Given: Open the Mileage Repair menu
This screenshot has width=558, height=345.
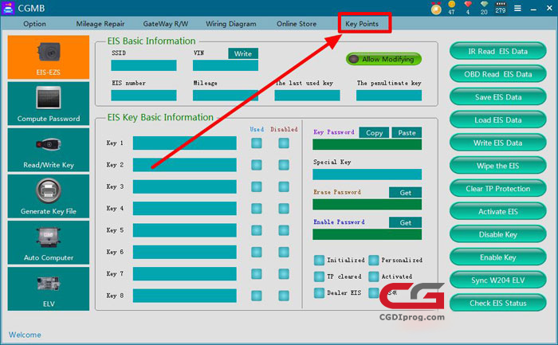Looking at the screenshot, I should [100, 24].
